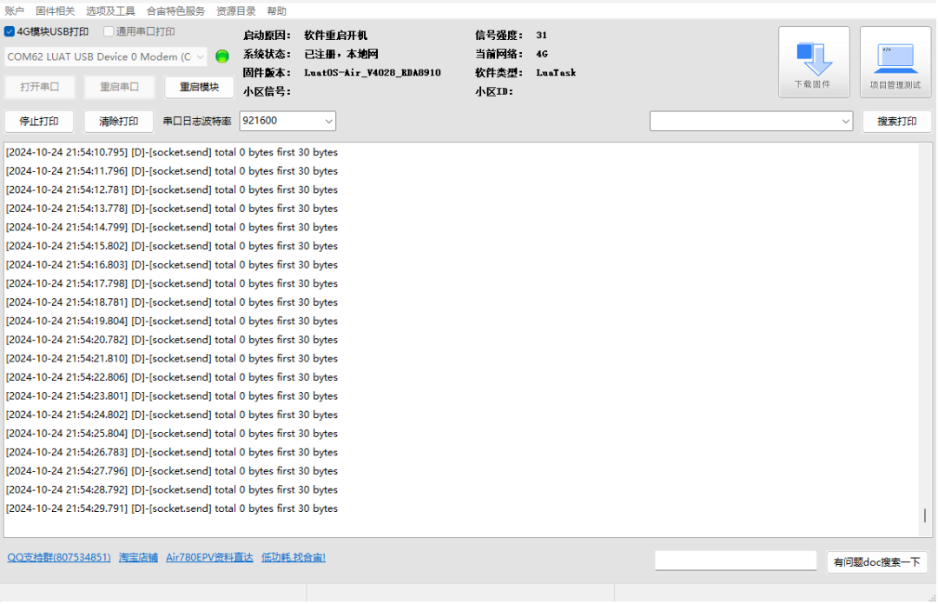Click the 小区信号 label

tap(267, 91)
